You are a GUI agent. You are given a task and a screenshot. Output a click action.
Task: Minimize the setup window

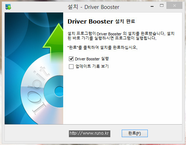tap(152, 6)
